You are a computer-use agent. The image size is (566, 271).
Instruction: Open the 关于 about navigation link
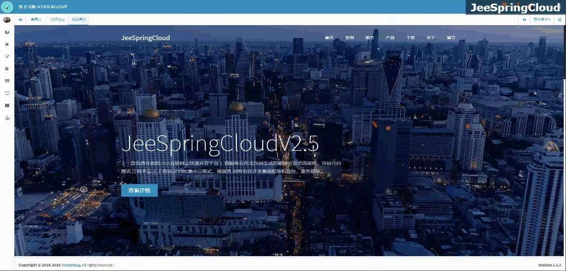coord(431,38)
